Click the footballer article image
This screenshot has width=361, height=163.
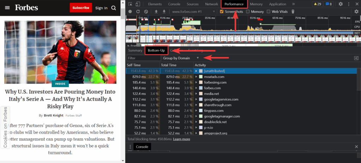pos(60,52)
